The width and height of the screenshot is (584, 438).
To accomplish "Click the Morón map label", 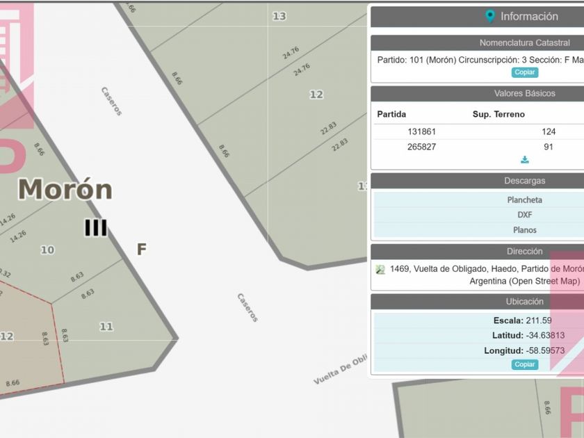I will pos(65,189).
